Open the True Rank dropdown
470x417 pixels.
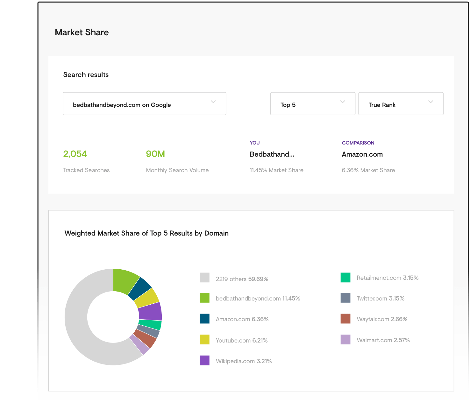coord(401,104)
